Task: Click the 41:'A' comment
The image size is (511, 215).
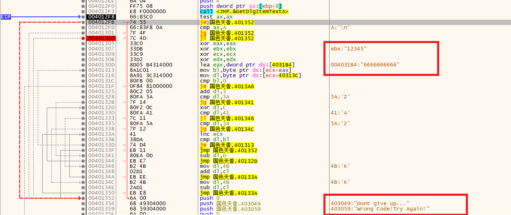Action: pyautogui.click(x=340, y=113)
